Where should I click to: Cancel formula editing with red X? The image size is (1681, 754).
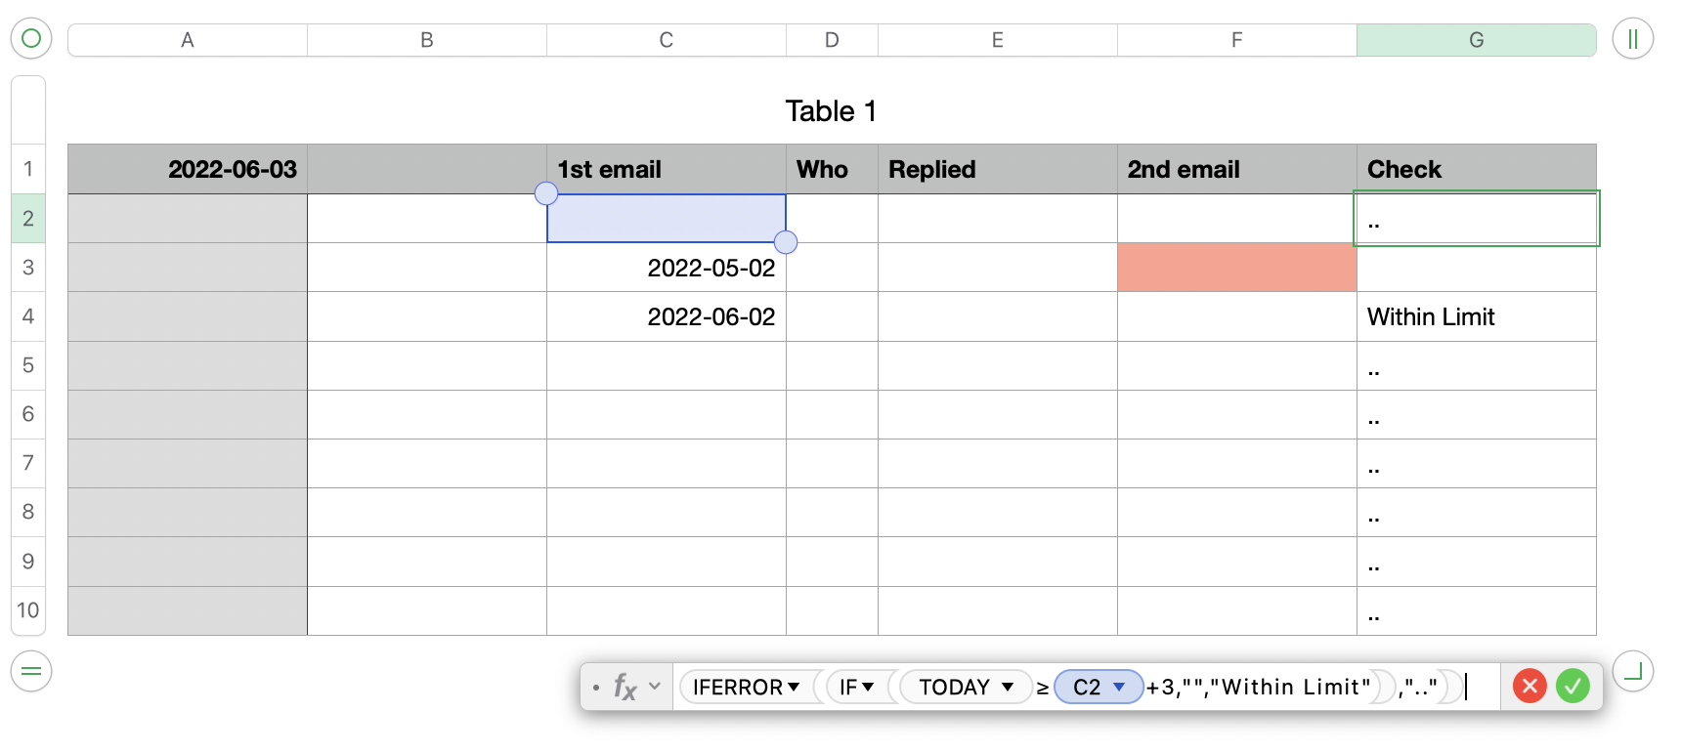1530,687
